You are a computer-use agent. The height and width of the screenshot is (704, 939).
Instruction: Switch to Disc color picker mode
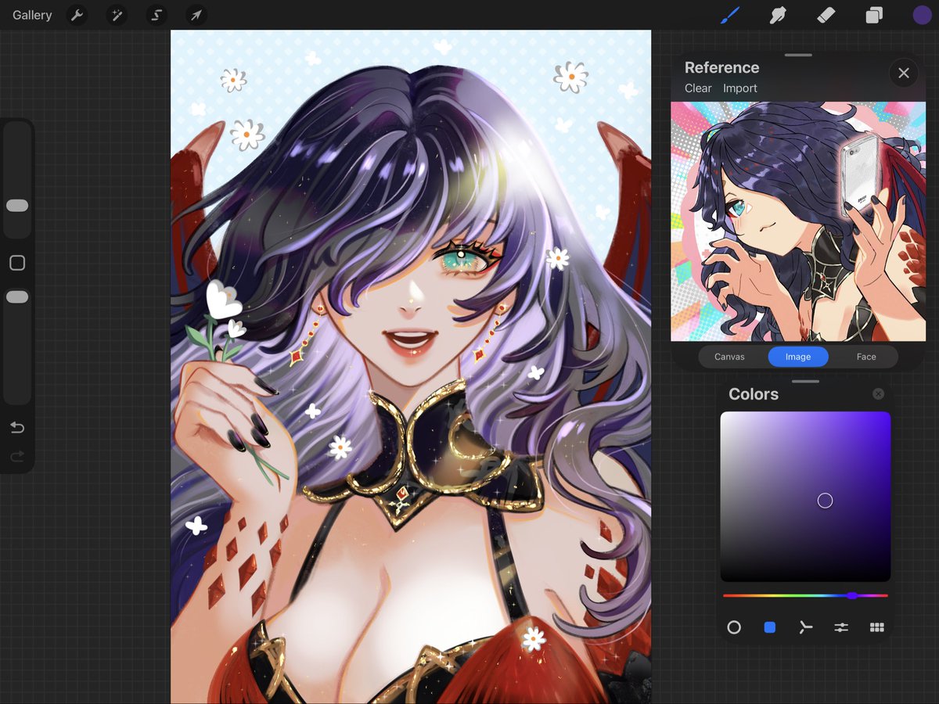coord(734,627)
